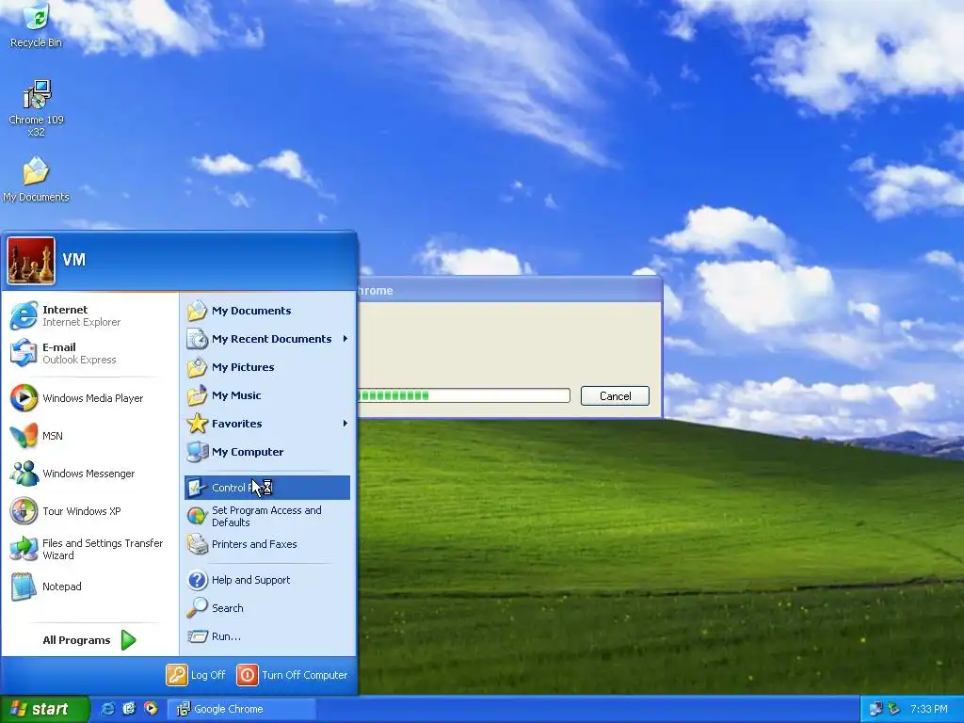Click the Tour Windows XP label

click(82, 511)
